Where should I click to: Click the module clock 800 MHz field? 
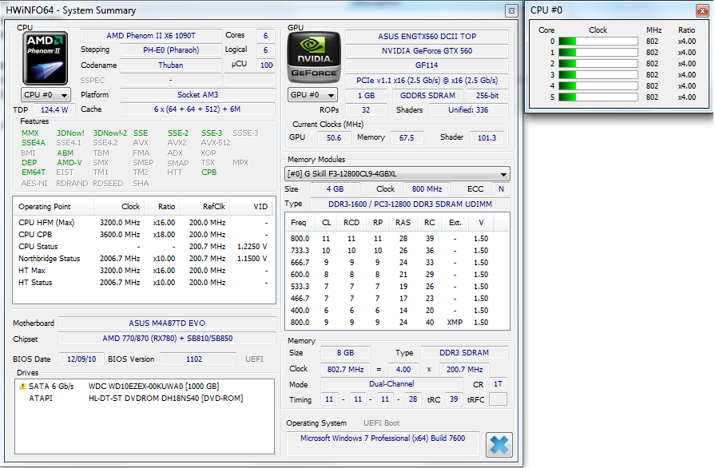click(x=427, y=189)
